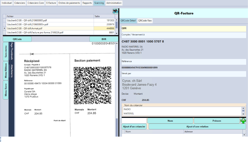Click Nom du créancier scroll up arrow
This screenshot has width=248, height=142.
243,108
